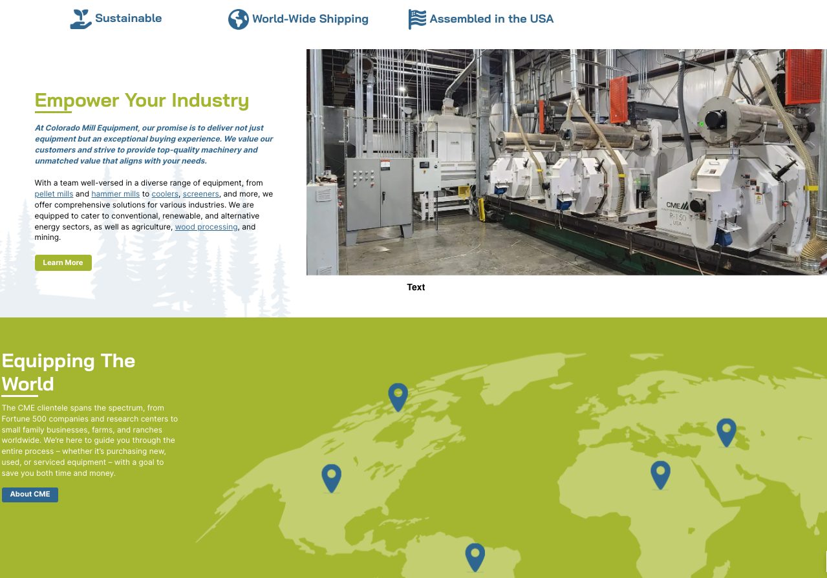
Task: Follow the screeners link
Action: [200, 194]
